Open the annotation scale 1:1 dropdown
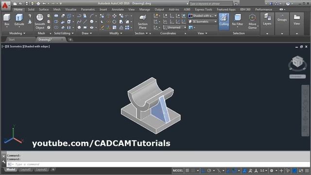Image resolution: width=311 pixels, height=175 pixels. 263,171
